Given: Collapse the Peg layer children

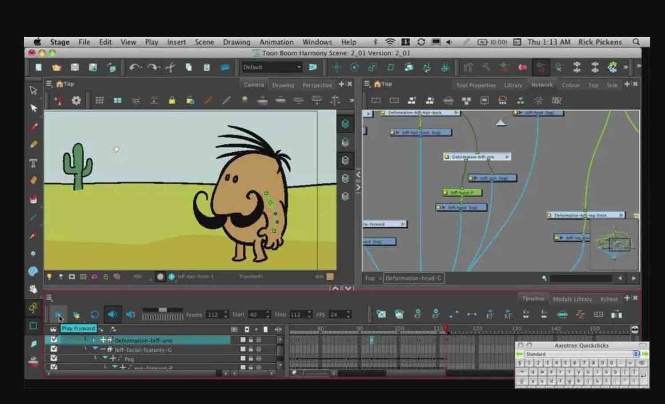Looking at the screenshot, I should [105, 358].
